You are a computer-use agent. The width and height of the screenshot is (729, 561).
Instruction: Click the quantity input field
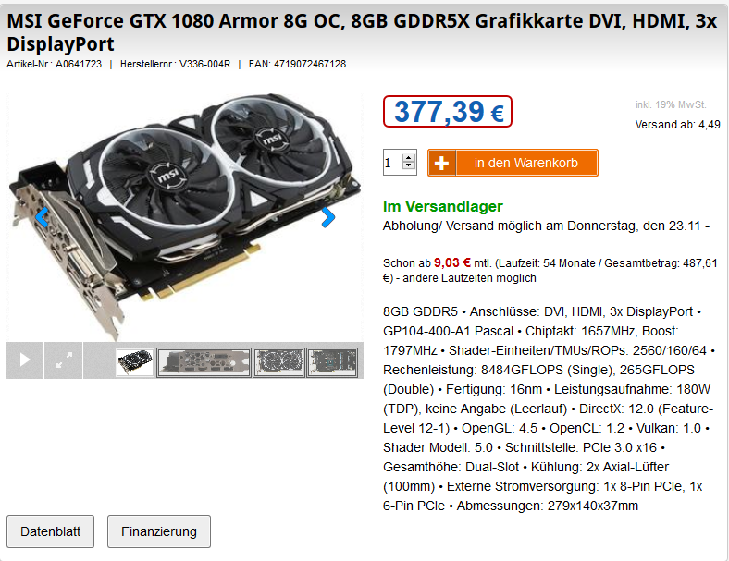pyautogui.click(x=393, y=163)
